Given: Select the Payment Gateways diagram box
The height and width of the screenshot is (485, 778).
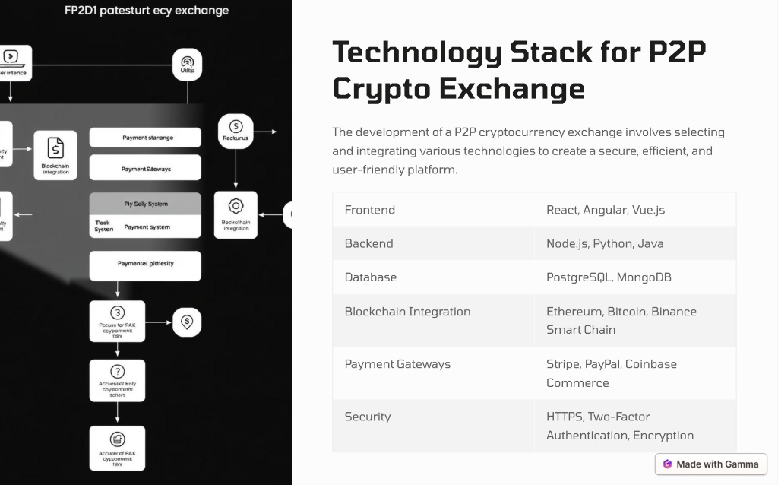Looking at the screenshot, I should 145,168.
